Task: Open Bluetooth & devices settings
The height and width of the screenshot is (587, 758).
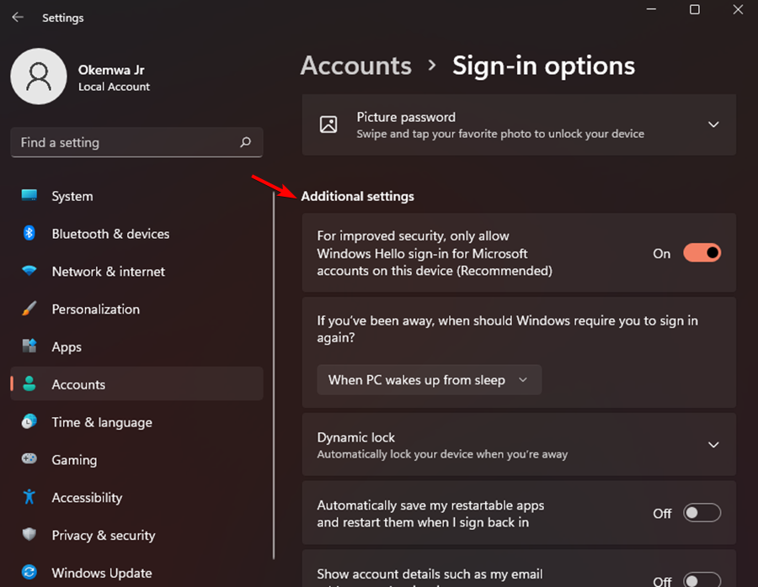Action: 30,234
